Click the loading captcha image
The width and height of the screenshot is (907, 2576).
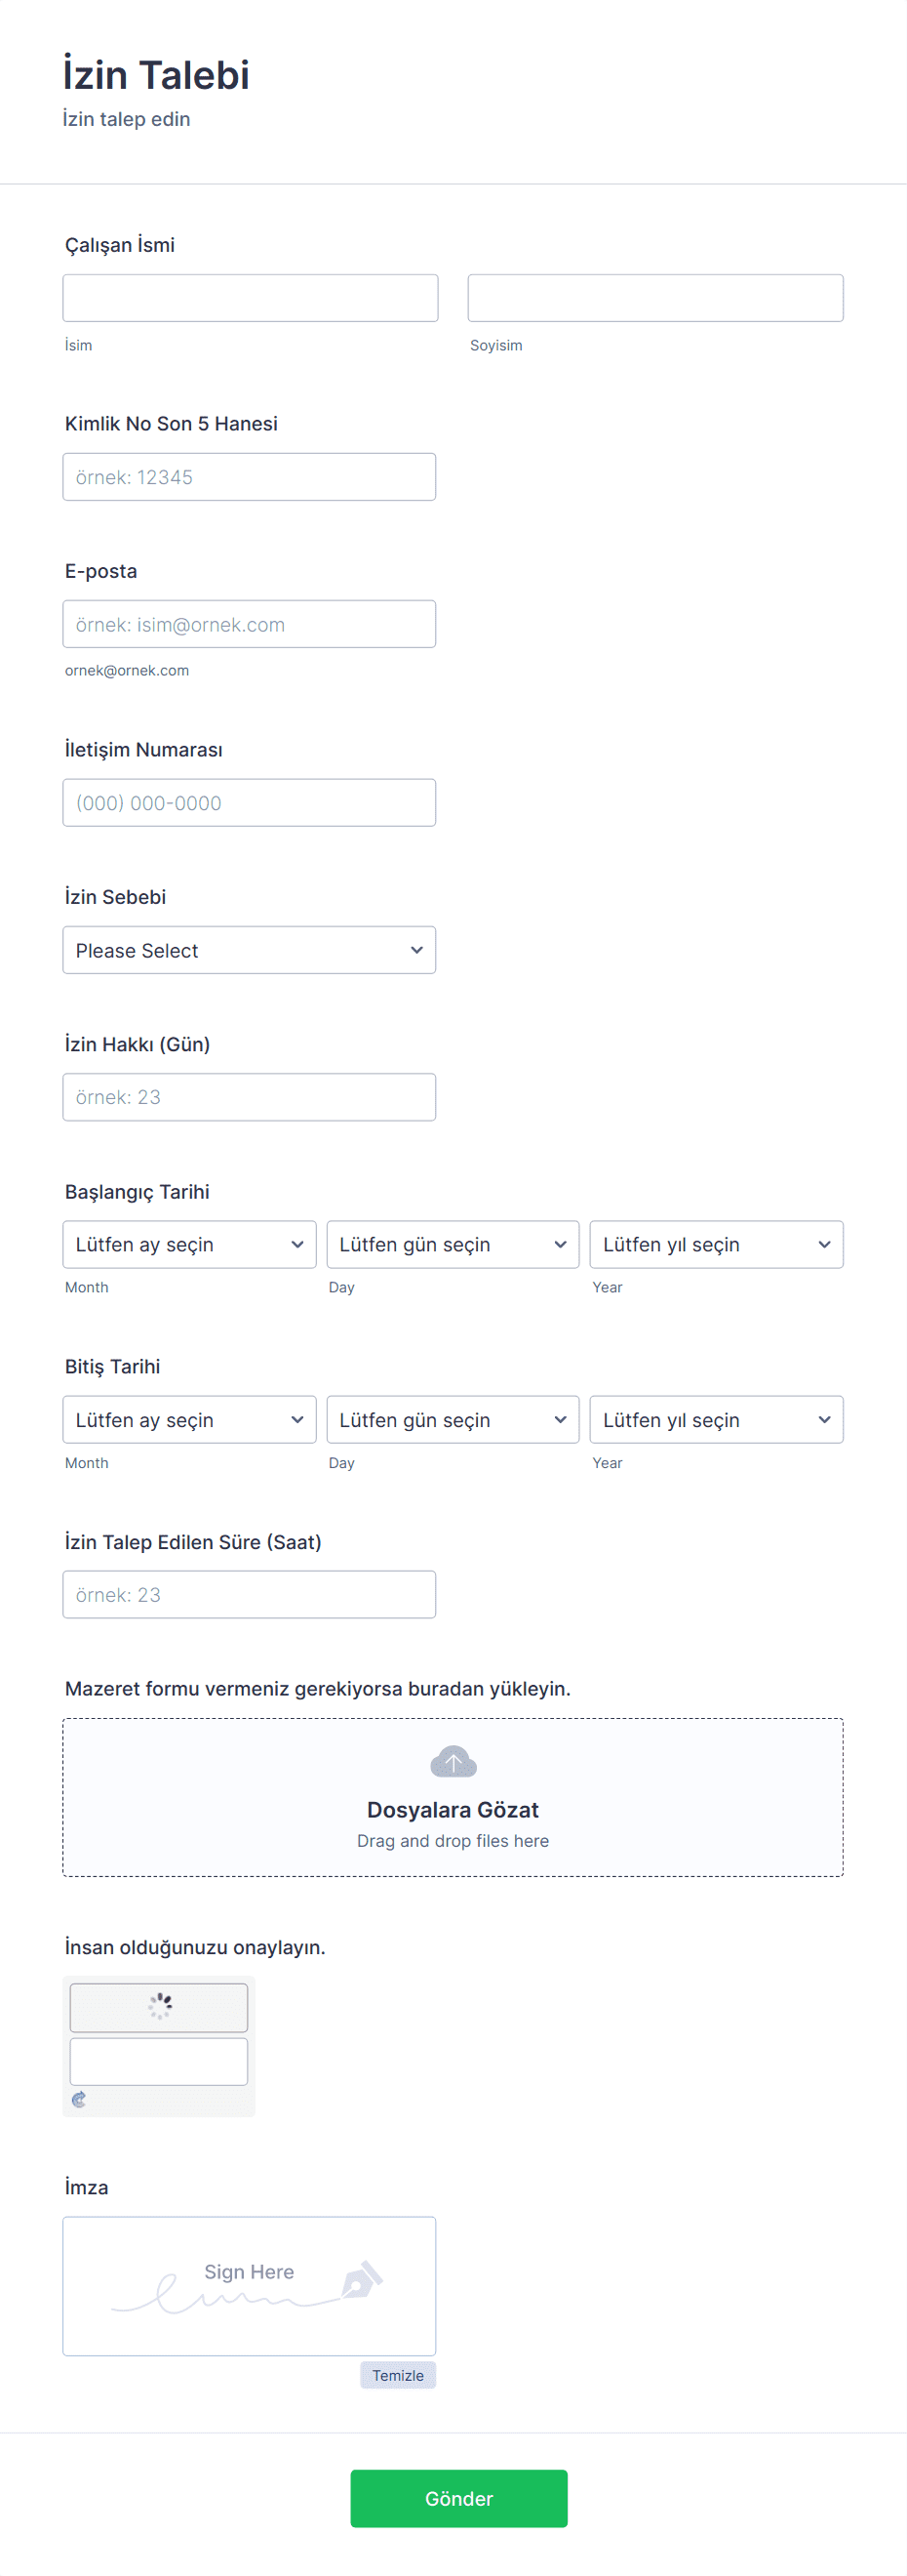coord(159,2007)
